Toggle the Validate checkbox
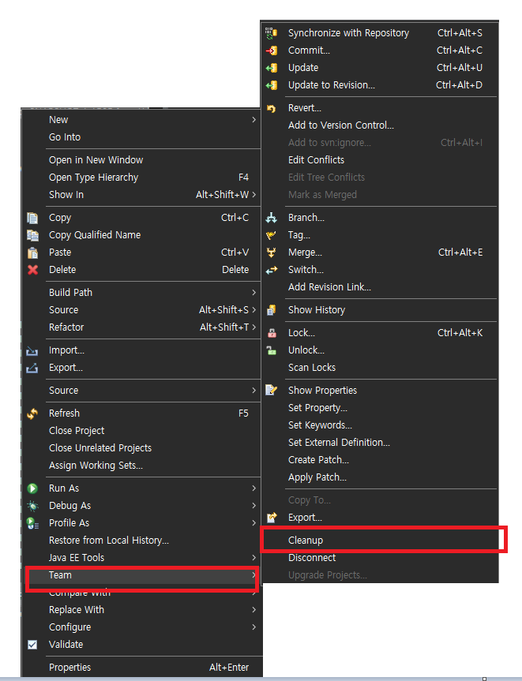This screenshot has width=522, height=681. pos(32,645)
